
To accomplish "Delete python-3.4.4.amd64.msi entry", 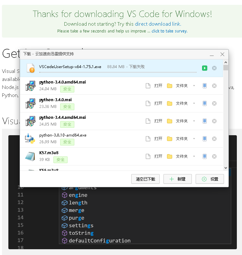I will click(x=214, y=121).
